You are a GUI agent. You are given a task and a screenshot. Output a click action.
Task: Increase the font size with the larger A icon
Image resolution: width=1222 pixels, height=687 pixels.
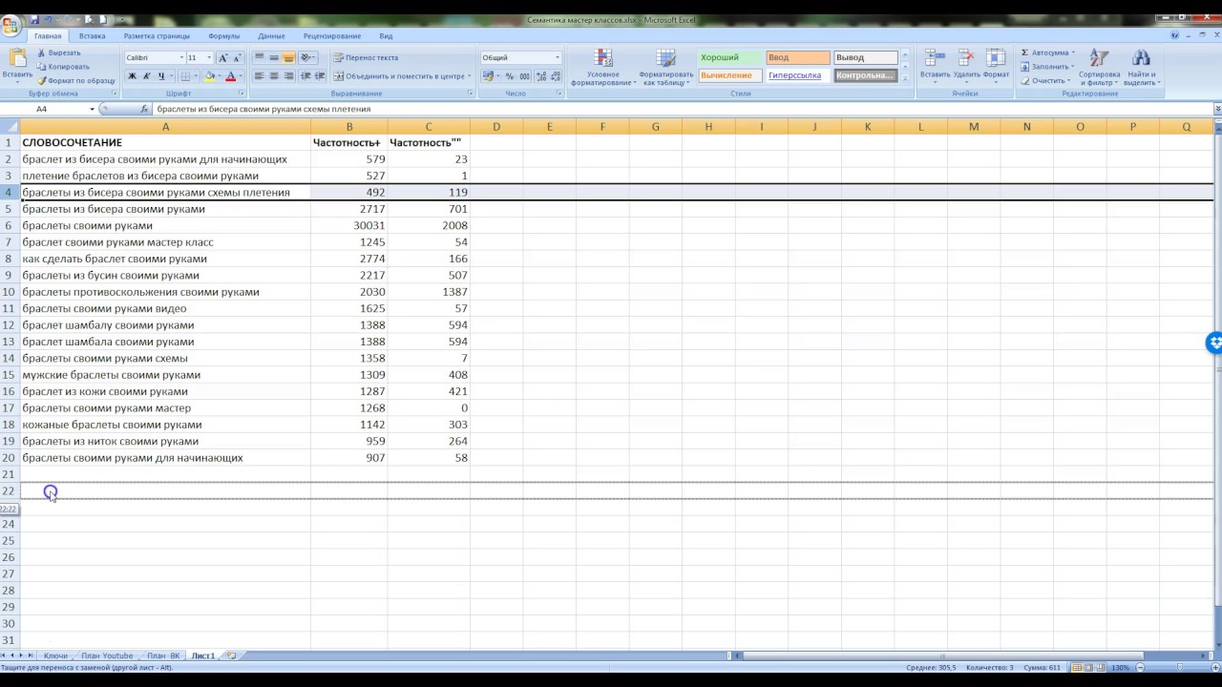[223, 58]
